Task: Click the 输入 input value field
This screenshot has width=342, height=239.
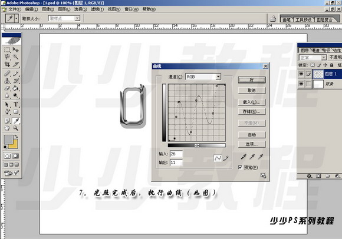Action: 176,154
